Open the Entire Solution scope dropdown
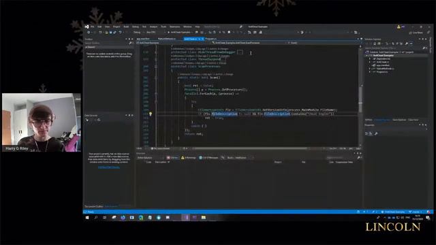This screenshot has height=245, width=436. [x=149, y=158]
